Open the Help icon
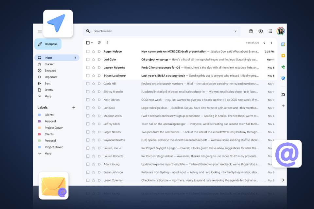The image size is (314, 209). (251, 31)
